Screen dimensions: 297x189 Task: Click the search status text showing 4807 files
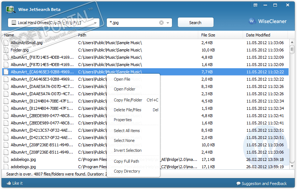click(56, 174)
